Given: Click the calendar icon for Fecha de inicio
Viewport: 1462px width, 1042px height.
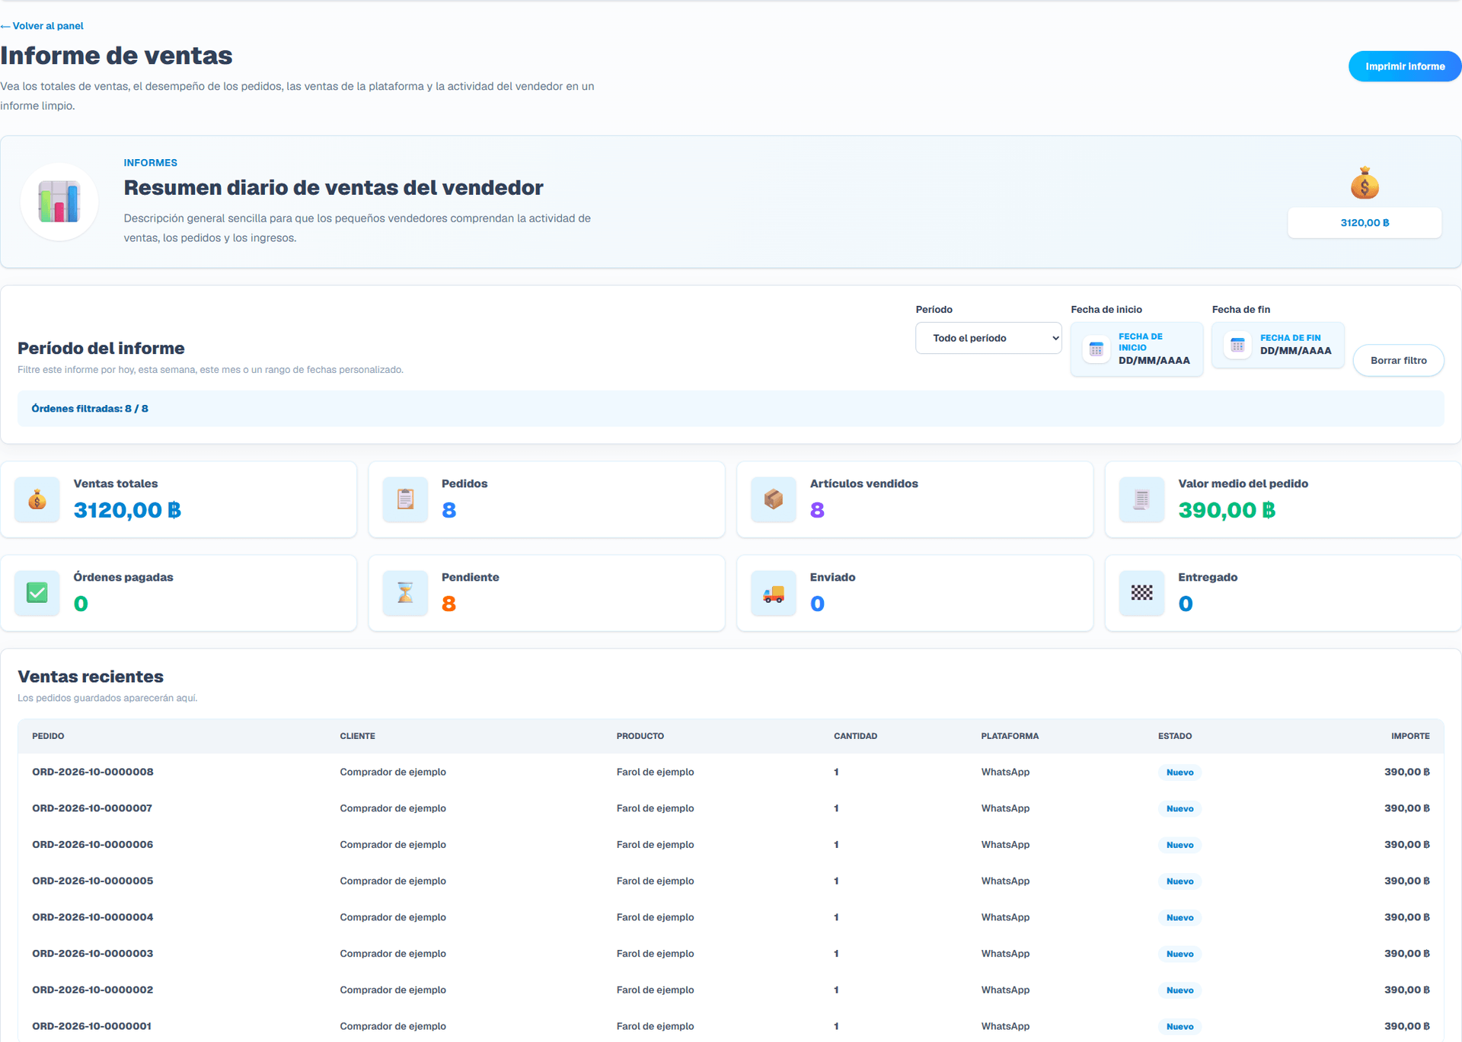Looking at the screenshot, I should [x=1096, y=349].
